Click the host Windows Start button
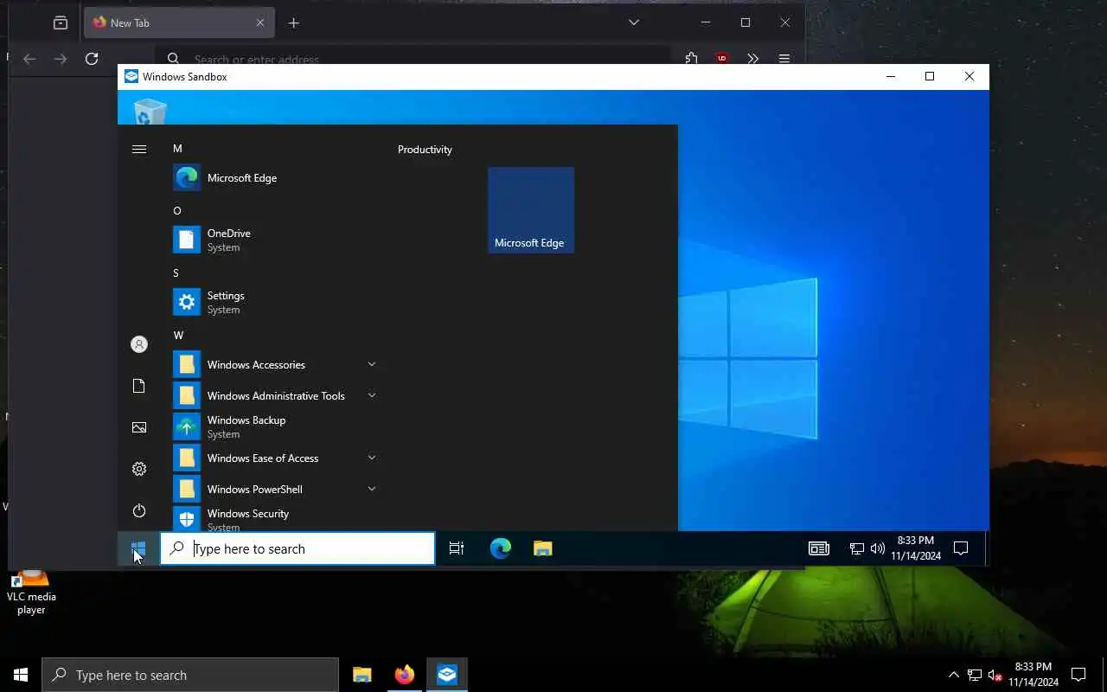This screenshot has width=1107, height=692. click(x=21, y=675)
